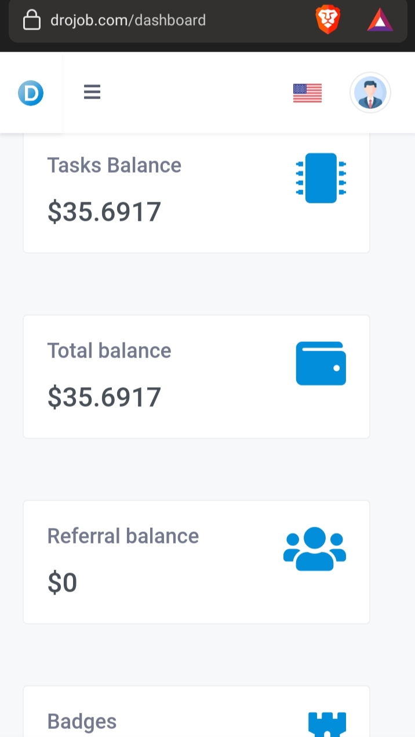Select the Referral balance heading
415x737 pixels.
(123, 536)
